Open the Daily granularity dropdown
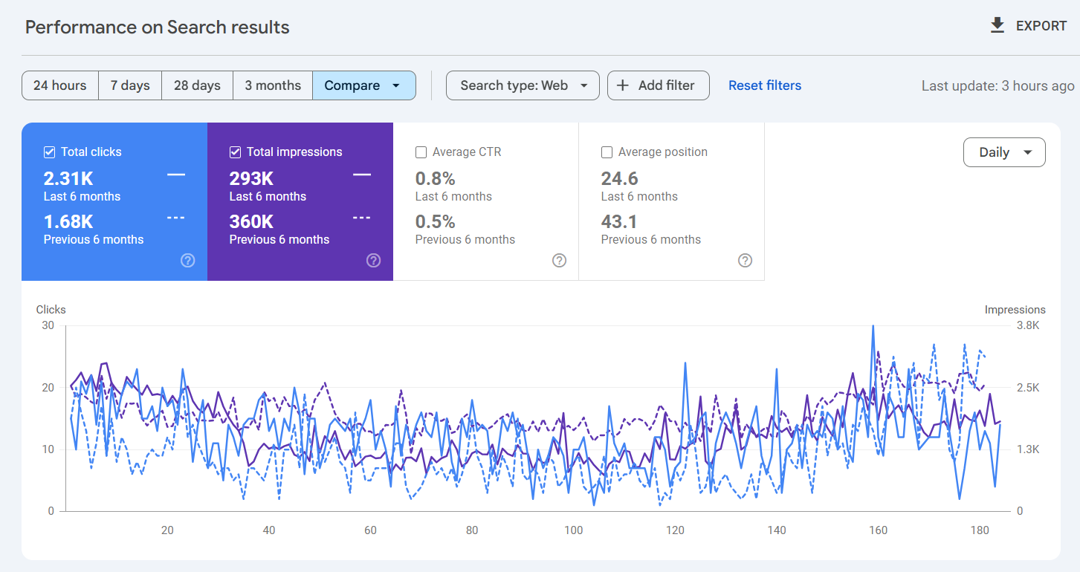Image resolution: width=1080 pixels, height=572 pixels. (x=1004, y=152)
